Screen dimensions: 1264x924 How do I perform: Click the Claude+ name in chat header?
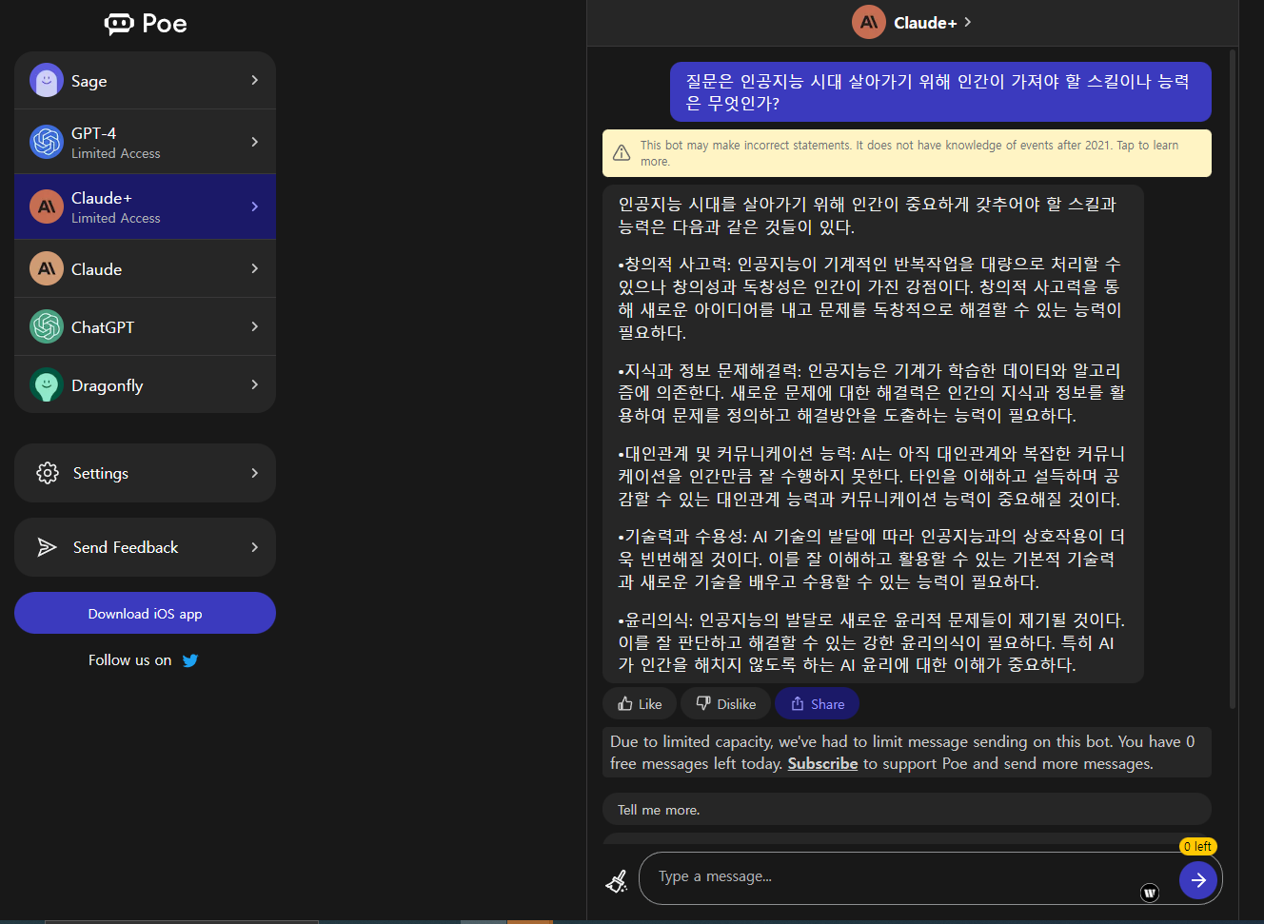point(925,23)
